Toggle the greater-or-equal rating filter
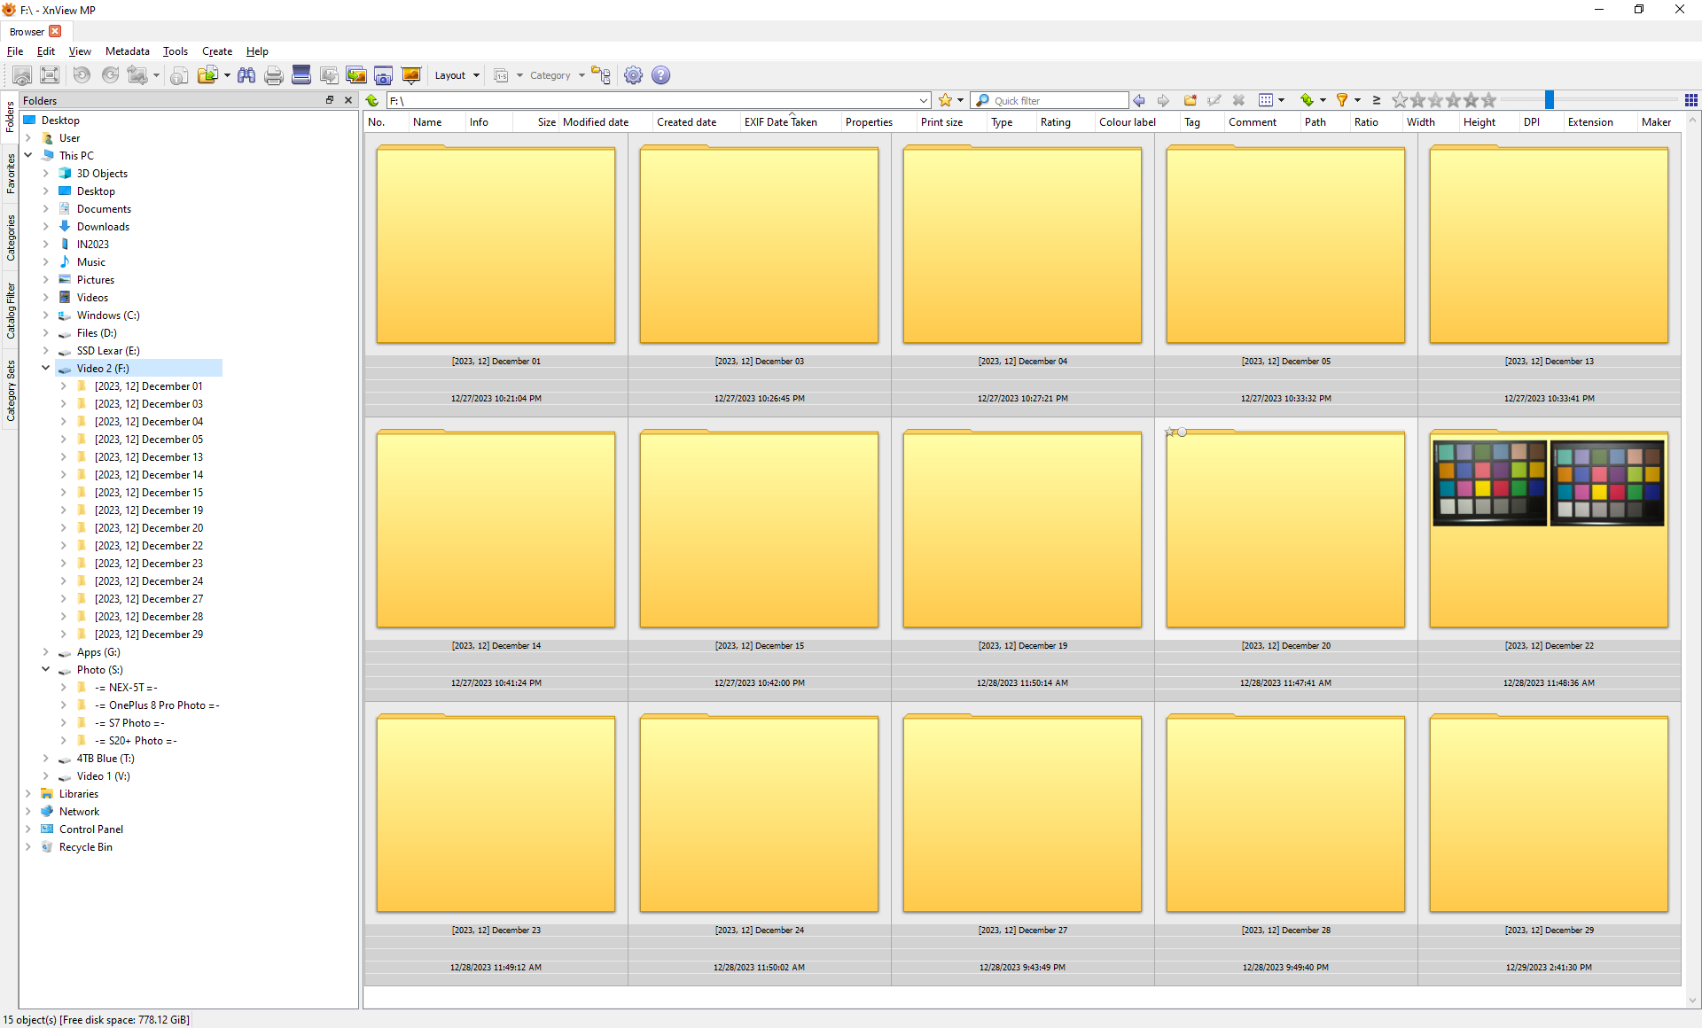Image resolution: width=1702 pixels, height=1028 pixels. tap(1376, 100)
